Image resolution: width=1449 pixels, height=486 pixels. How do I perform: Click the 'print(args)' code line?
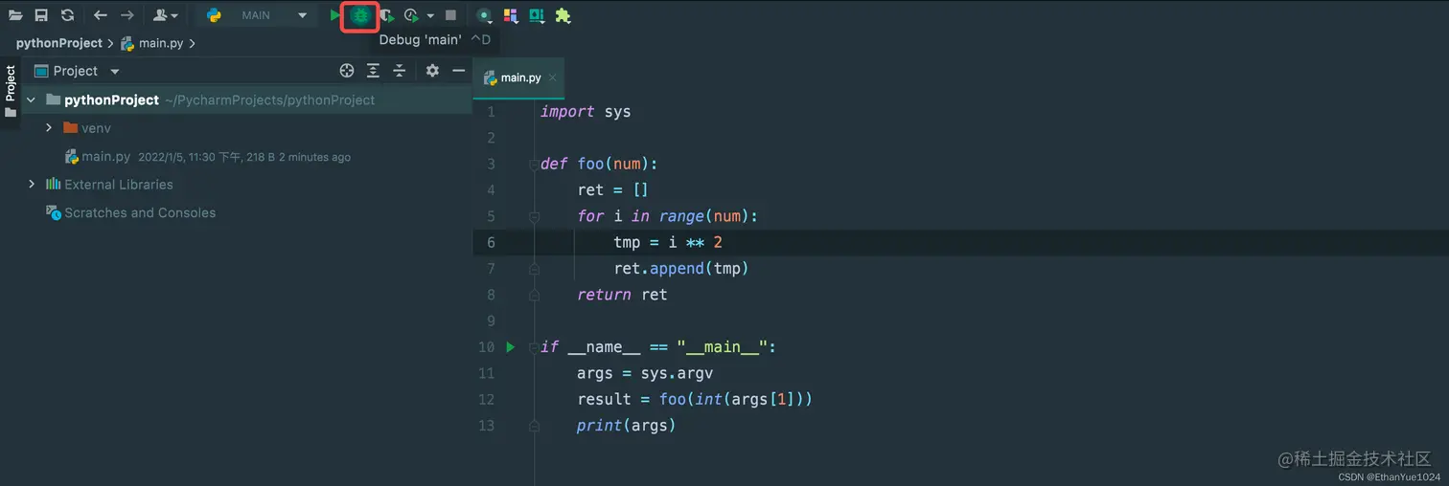pos(627,425)
